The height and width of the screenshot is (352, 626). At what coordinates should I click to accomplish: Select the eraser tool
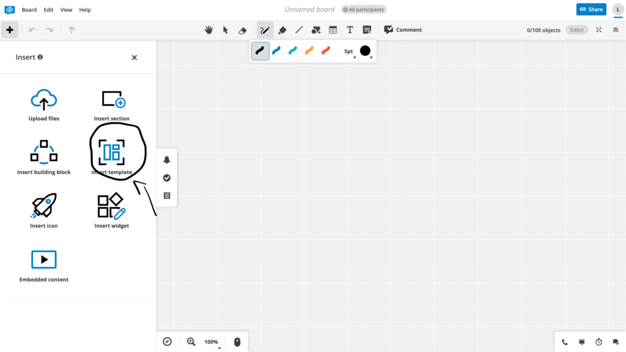[x=242, y=30]
